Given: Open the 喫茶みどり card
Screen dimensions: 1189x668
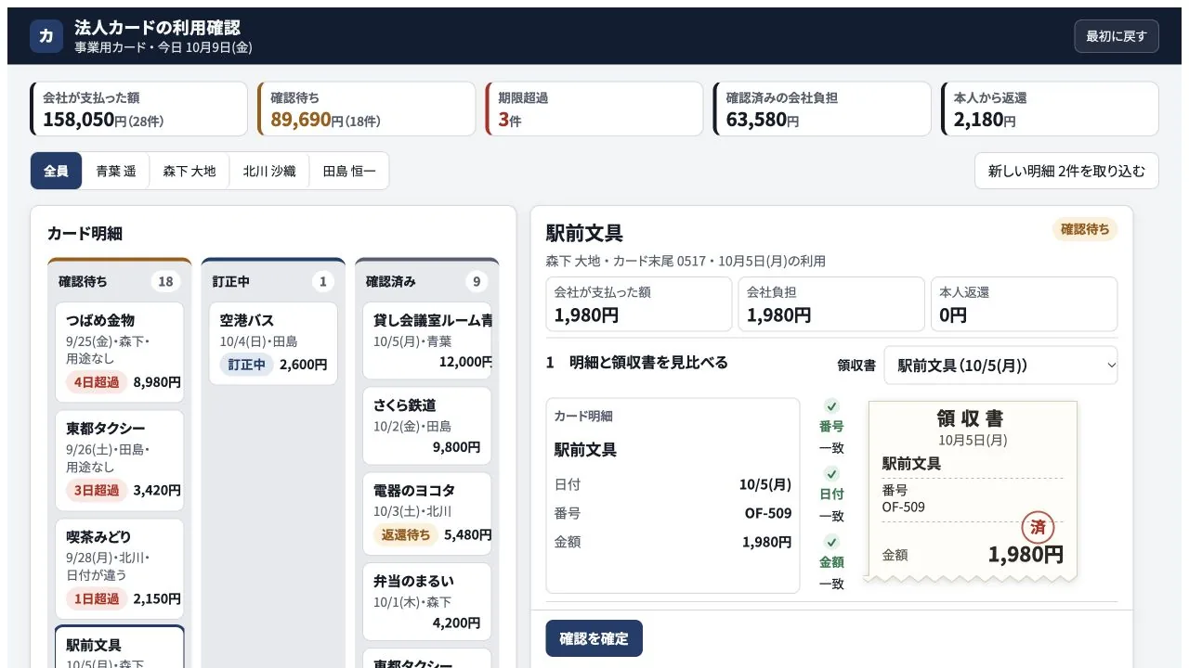Looking at the screenshot, I should (120, 569).
